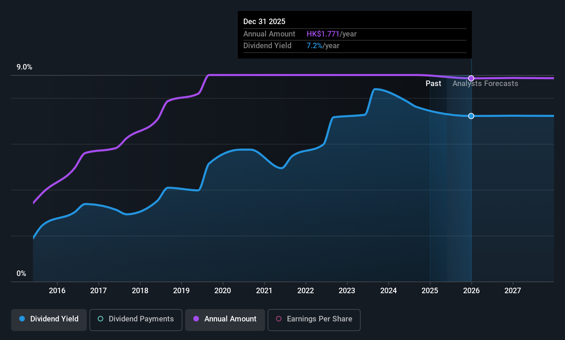
Task: Select the 2016 x-axis label
Action: coord(57,291)
